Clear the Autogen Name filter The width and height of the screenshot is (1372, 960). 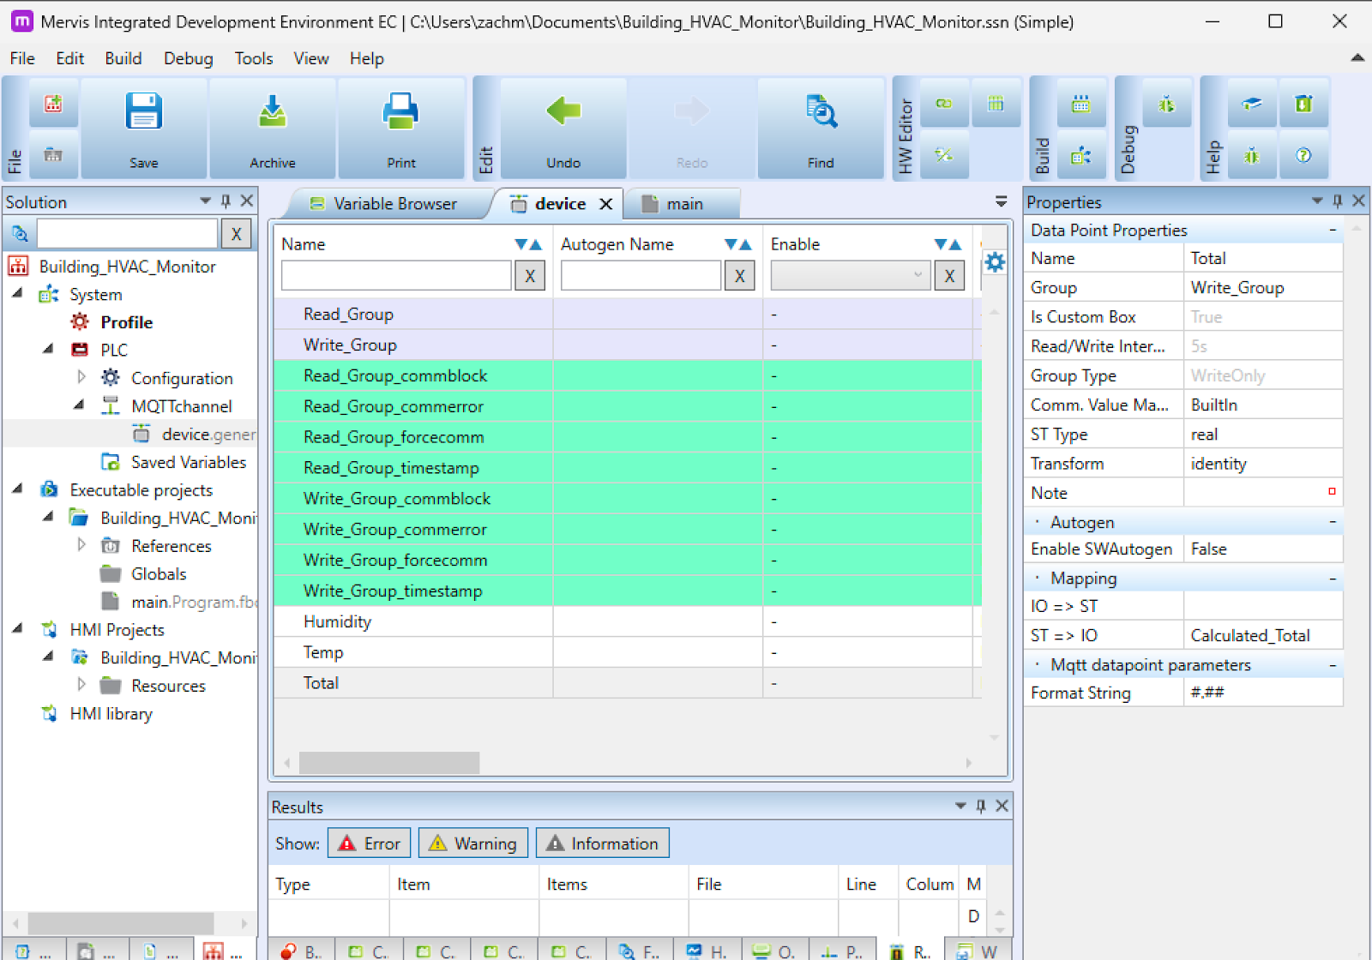(x=739, y=276)
